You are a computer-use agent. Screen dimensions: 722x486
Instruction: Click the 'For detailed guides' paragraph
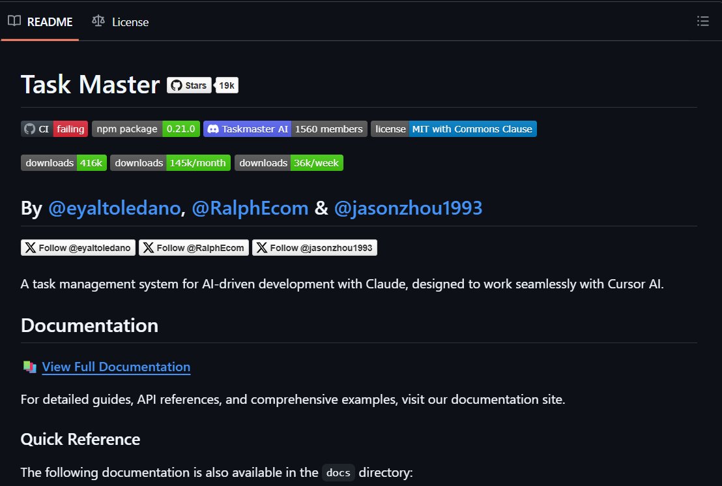(293, 399)
